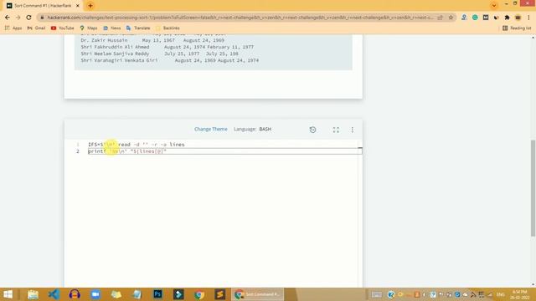
Task: Go back to the previous page
Action: [x=8, y=18]
